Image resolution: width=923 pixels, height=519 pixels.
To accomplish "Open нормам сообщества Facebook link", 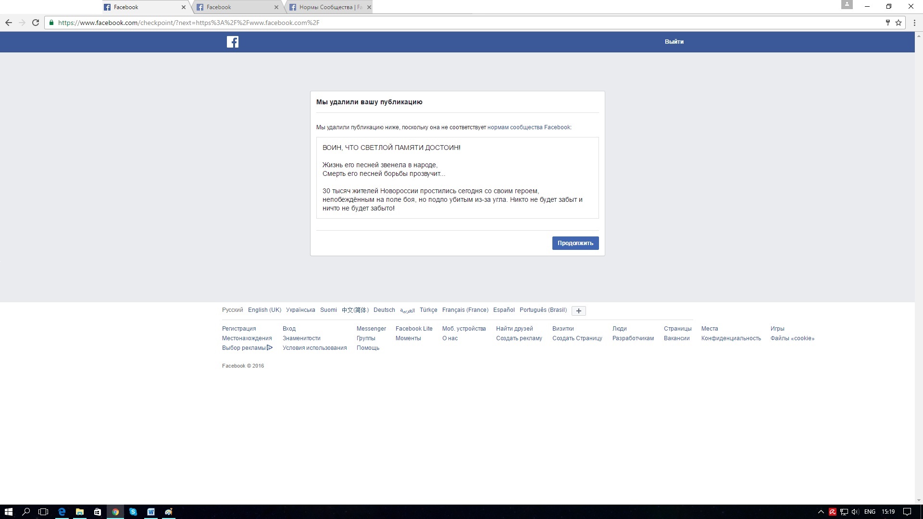I will [x=529, y=127].
